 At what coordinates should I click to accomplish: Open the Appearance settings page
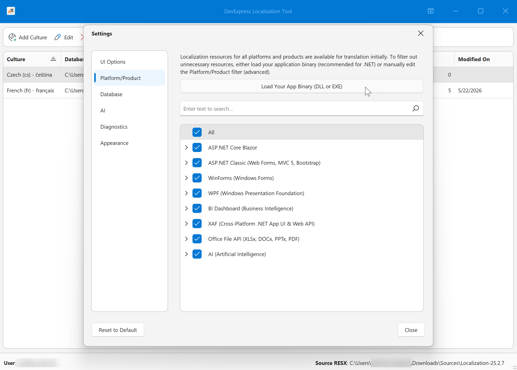coord(130,143)
